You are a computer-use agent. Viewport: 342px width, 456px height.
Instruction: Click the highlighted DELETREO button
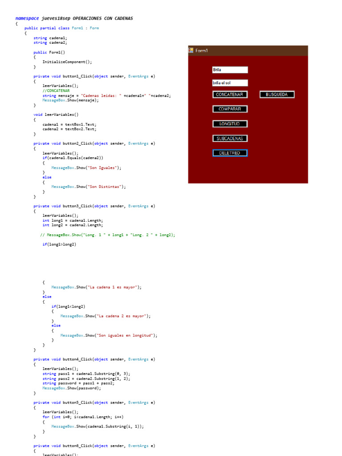(x=230, y=153)
